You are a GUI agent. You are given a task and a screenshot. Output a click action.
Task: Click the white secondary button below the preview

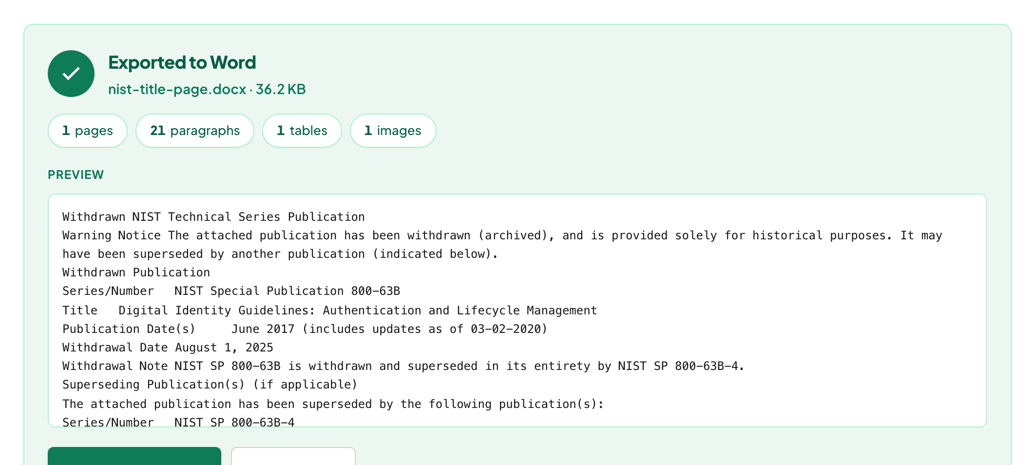293,456
